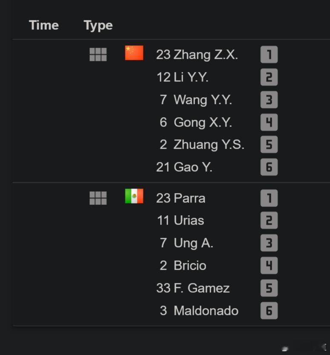Viewport: 330px width, 355px height.
Task: Open player Zhuang Y.S.
Action: click(x=202, y=144)
